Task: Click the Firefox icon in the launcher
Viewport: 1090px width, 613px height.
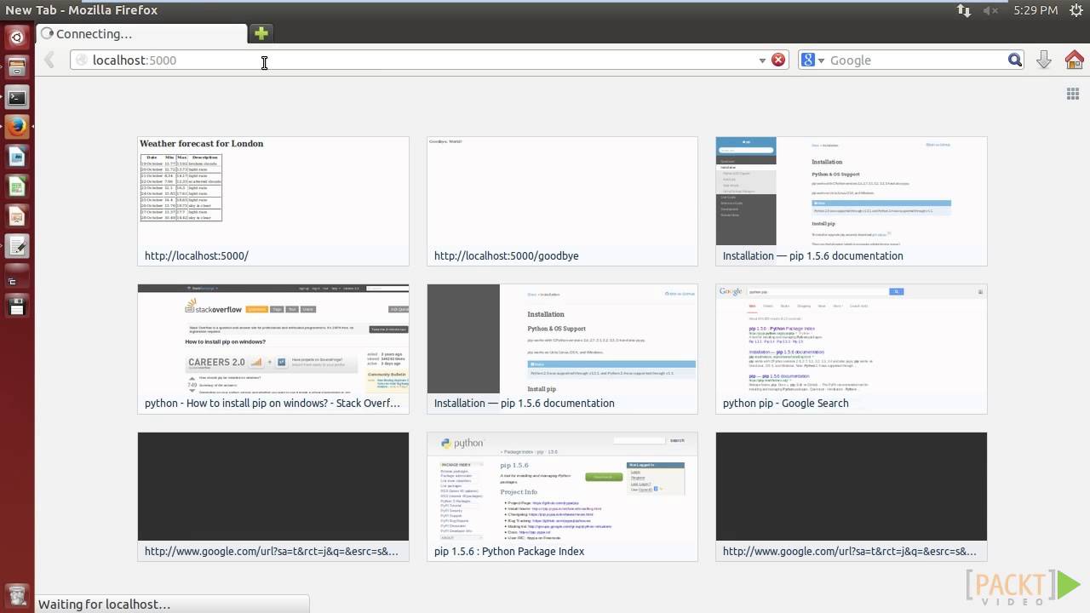Action: click(17, 127)
